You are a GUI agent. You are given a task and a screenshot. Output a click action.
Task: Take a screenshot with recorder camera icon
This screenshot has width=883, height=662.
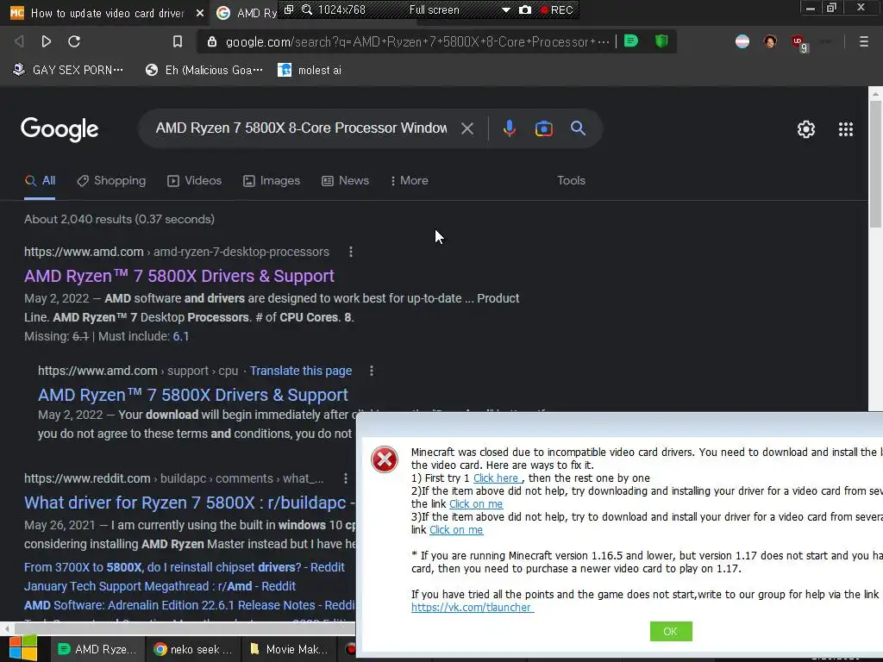click(x=525, y=9)
